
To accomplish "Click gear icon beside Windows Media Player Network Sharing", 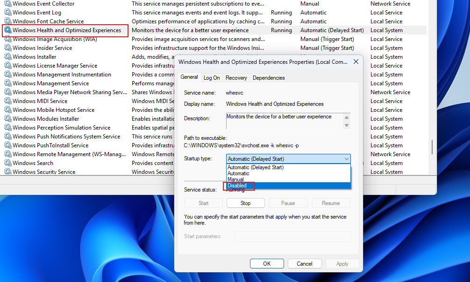I will point(8,92).
